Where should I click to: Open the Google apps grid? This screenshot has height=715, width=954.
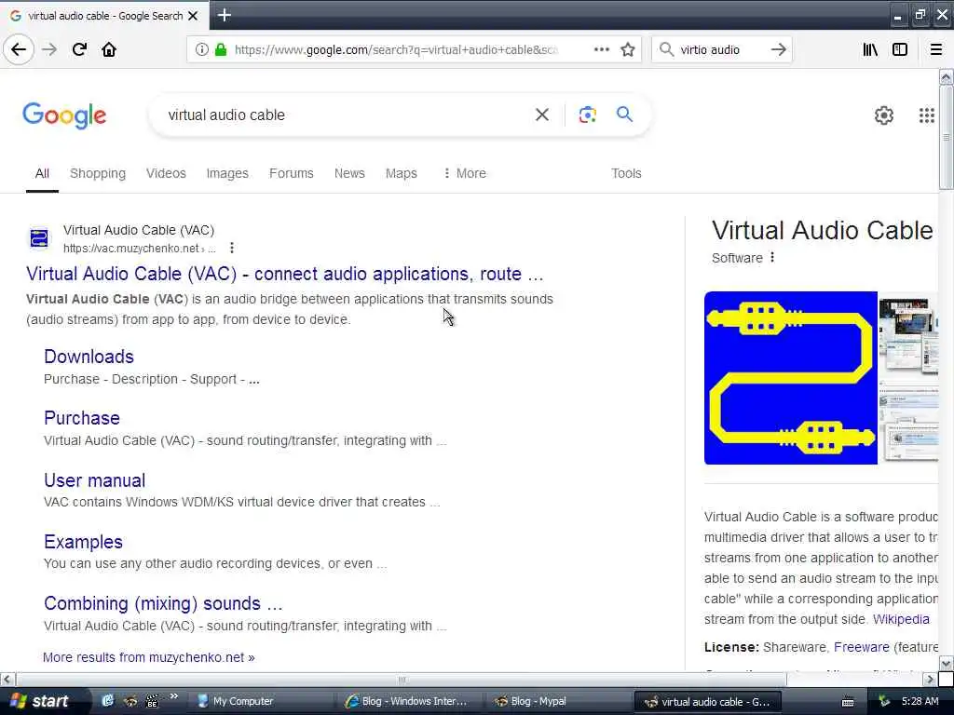(926, 115)
